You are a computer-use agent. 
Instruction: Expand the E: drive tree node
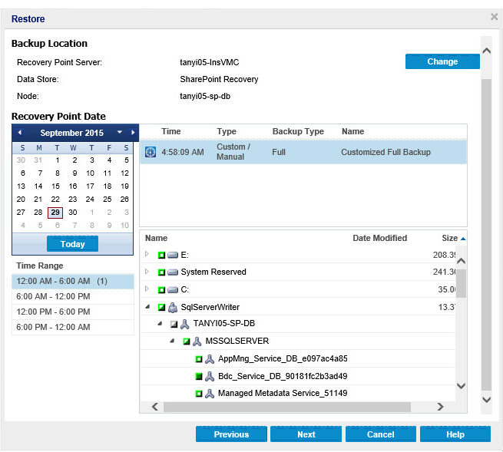click(x=147, y=254)
